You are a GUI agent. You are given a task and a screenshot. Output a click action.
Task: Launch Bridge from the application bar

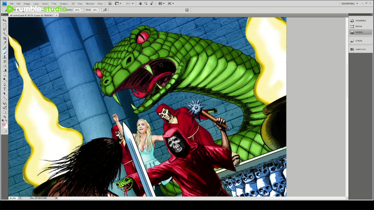point(110,3)
